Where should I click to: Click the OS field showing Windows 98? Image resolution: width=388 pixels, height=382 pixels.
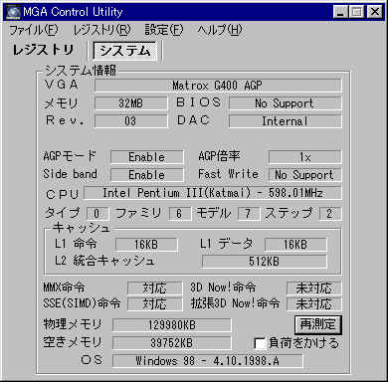[x=208, y=361]
